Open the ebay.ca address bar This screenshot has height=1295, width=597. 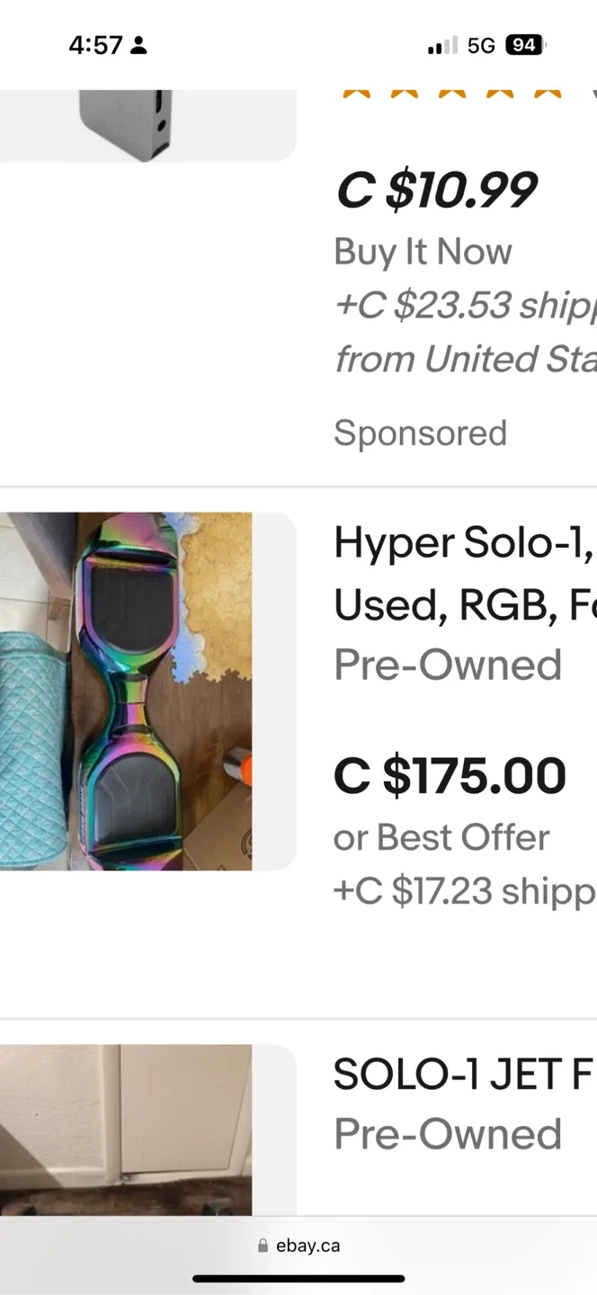[x=298, y=1246]
